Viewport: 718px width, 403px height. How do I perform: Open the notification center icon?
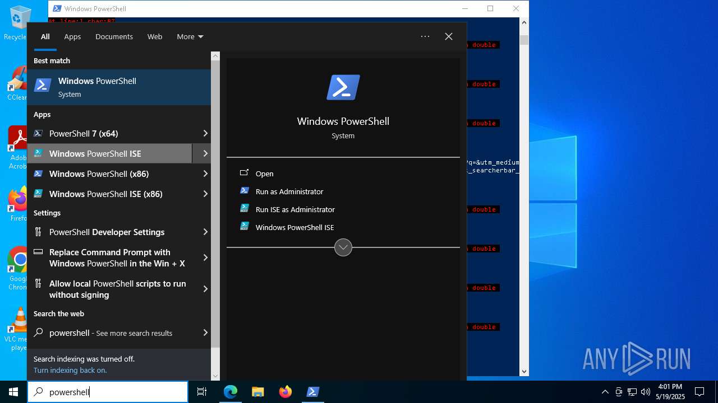click(699, 392)
